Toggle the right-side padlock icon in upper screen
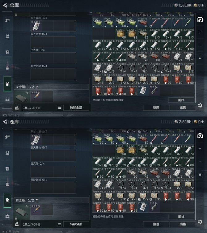 pos(200,58)
